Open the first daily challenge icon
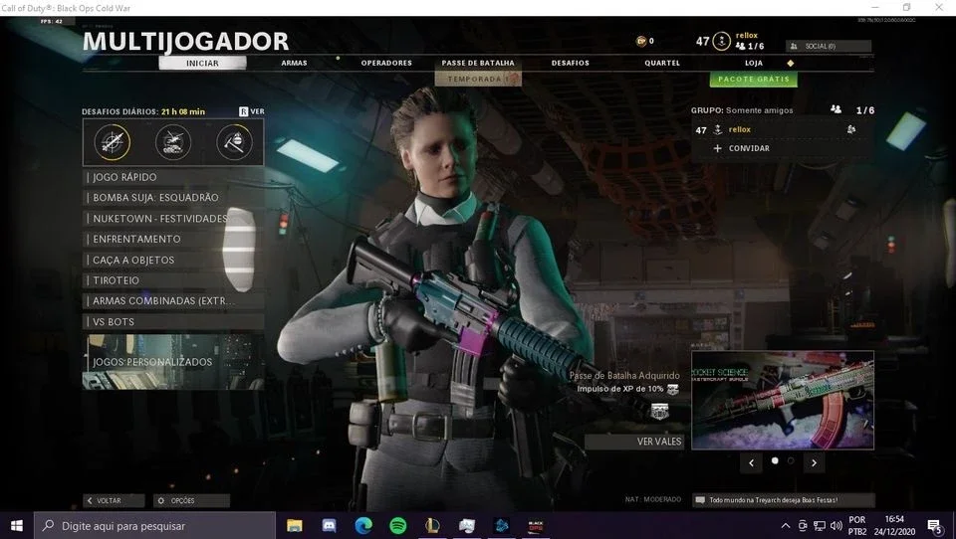This screenshot has width=956, height=539. click(113, 142)
